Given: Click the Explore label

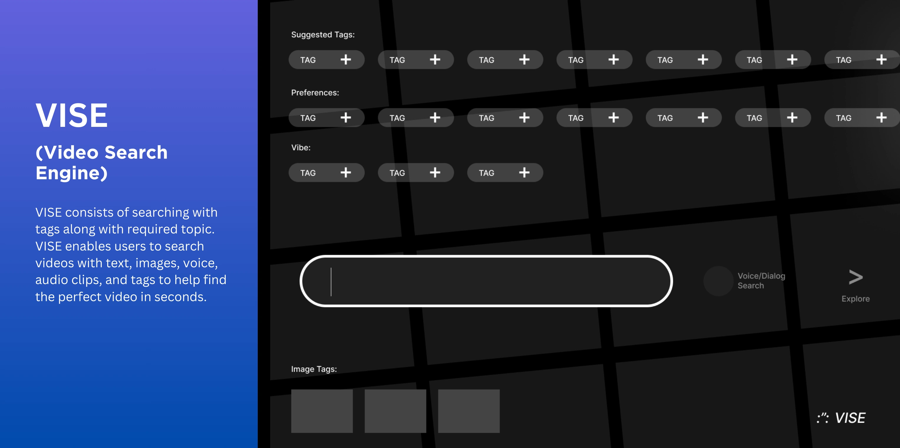Looking at the screenshot, I should coord(856,299).
